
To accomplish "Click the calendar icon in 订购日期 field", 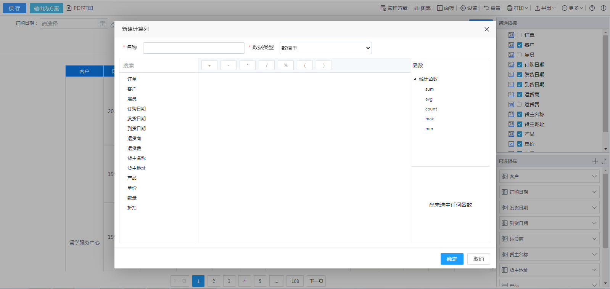I will [x=103, y=24].
